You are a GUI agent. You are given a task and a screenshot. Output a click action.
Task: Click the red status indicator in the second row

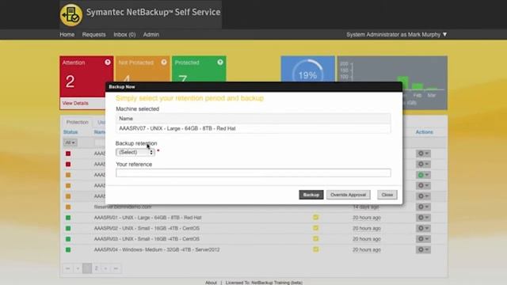(68, 164)
